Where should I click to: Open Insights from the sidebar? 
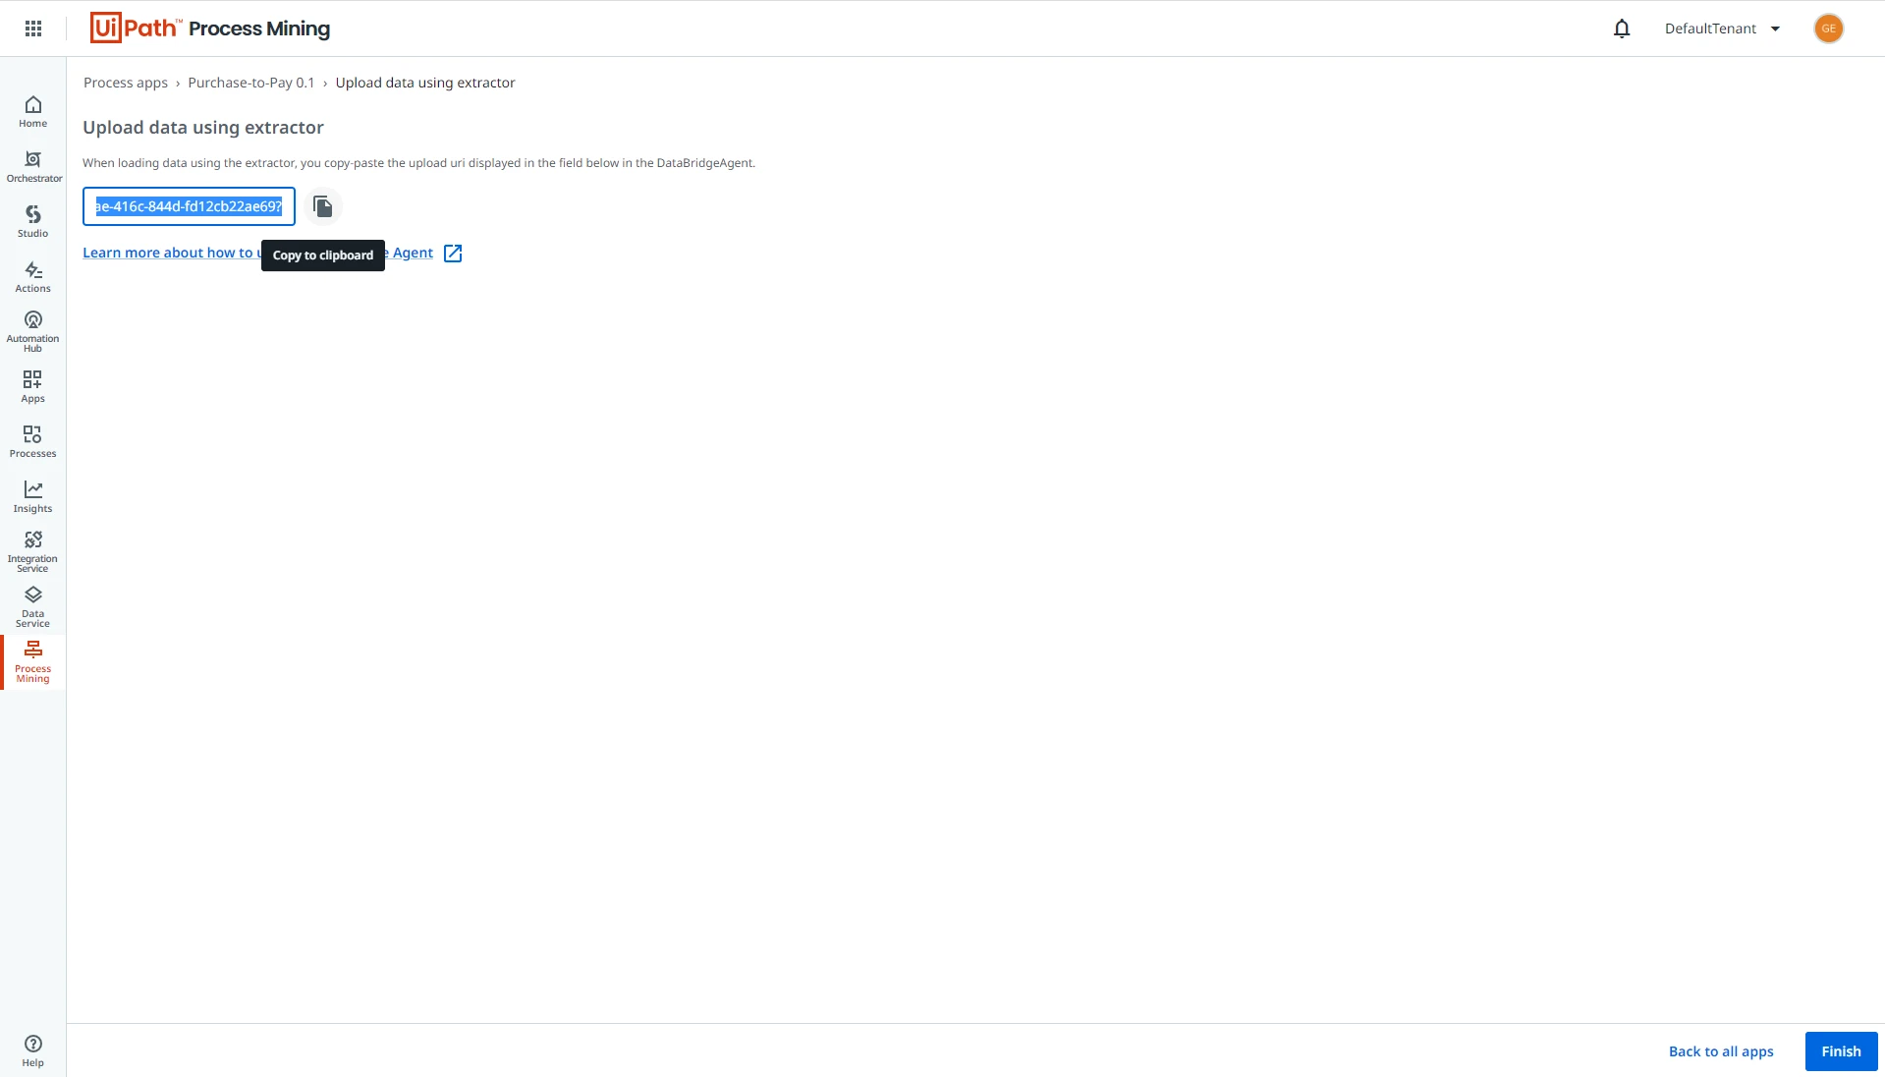click(33, 497)
